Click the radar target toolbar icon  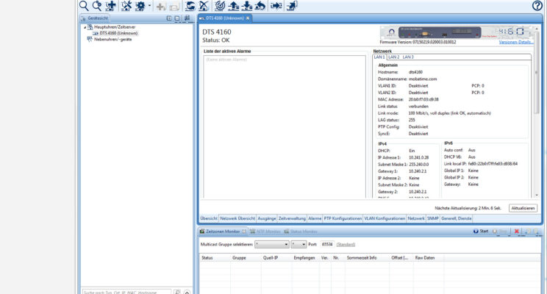click(220, 6)
